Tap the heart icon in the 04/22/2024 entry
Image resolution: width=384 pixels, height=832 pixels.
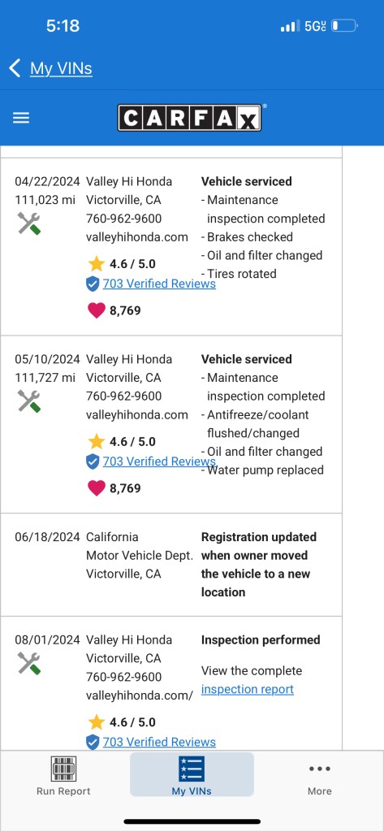click(x=97, y=310)
